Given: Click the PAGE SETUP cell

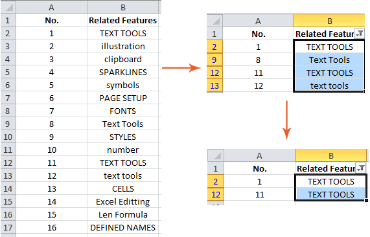Looking at the screenshot, I should click(x=123, y=98).
